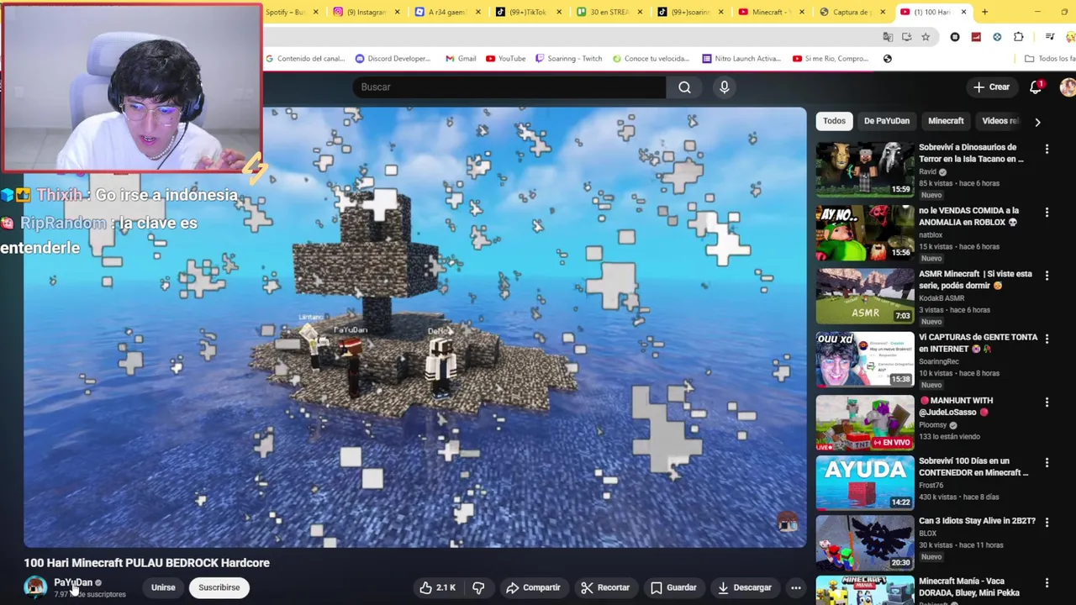Open the Soarinng Twitch bookmark
1076x605 pixels.
coord(568,59)
